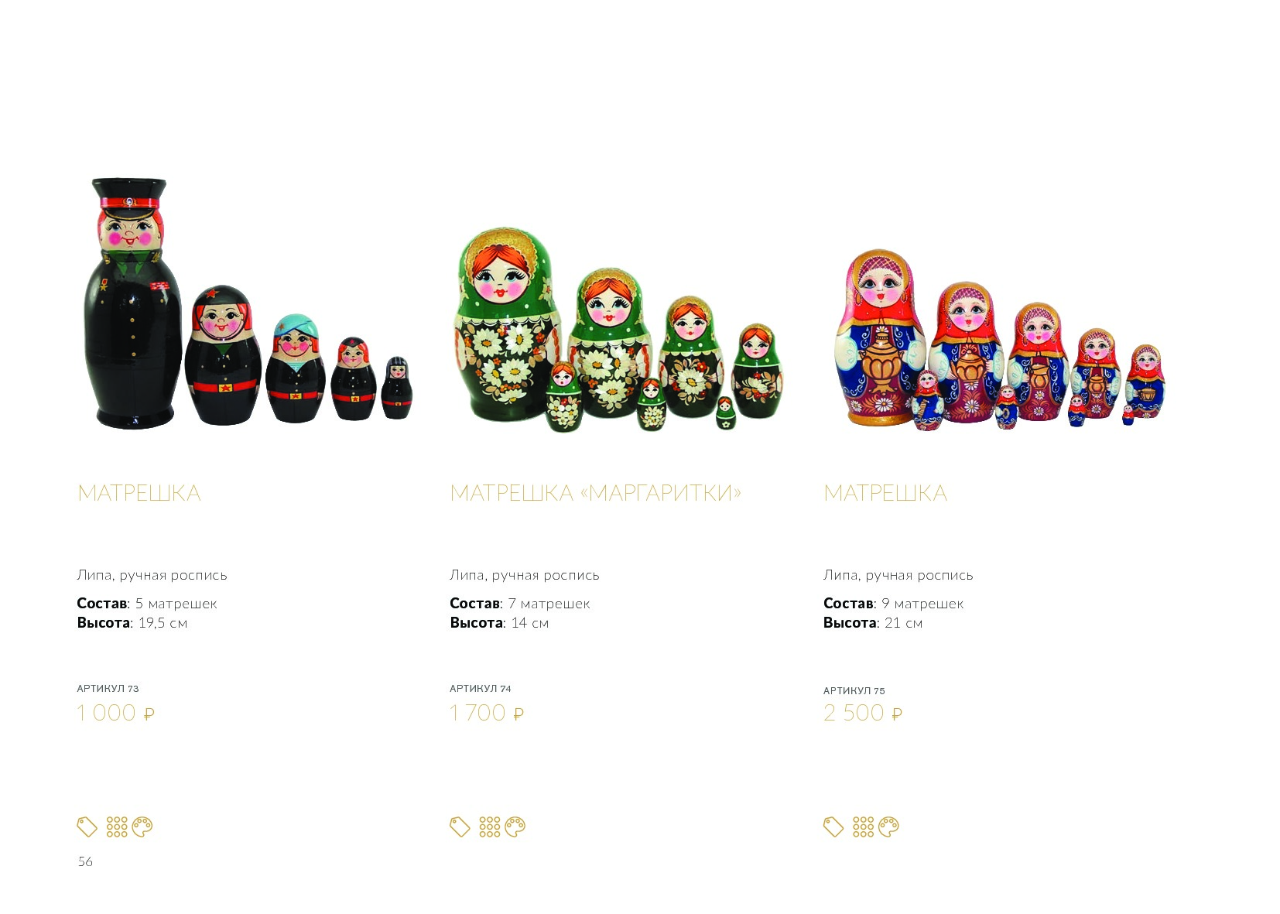Click the paint palette icon for article 74
Image resolution: width=1280 pixels, height=914 pixels.
[515, 827]
